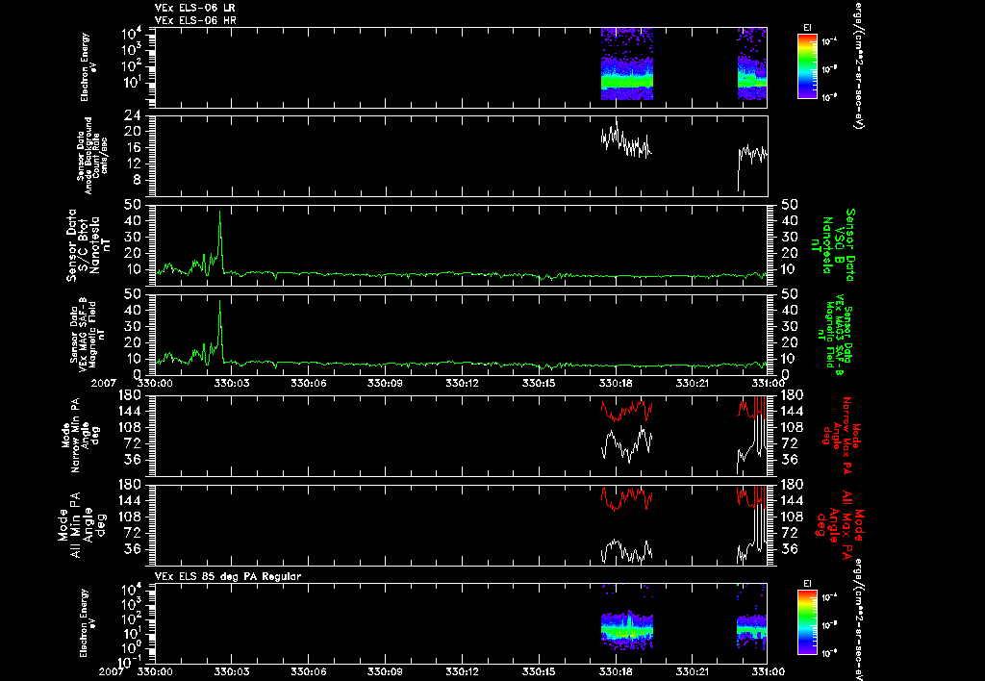Click the spike peak in MAG SAF-B panel
The image size is (985, 681).
coord(220,302)
